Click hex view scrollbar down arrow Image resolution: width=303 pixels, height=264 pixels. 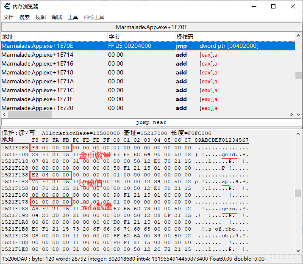coord(298,251)
